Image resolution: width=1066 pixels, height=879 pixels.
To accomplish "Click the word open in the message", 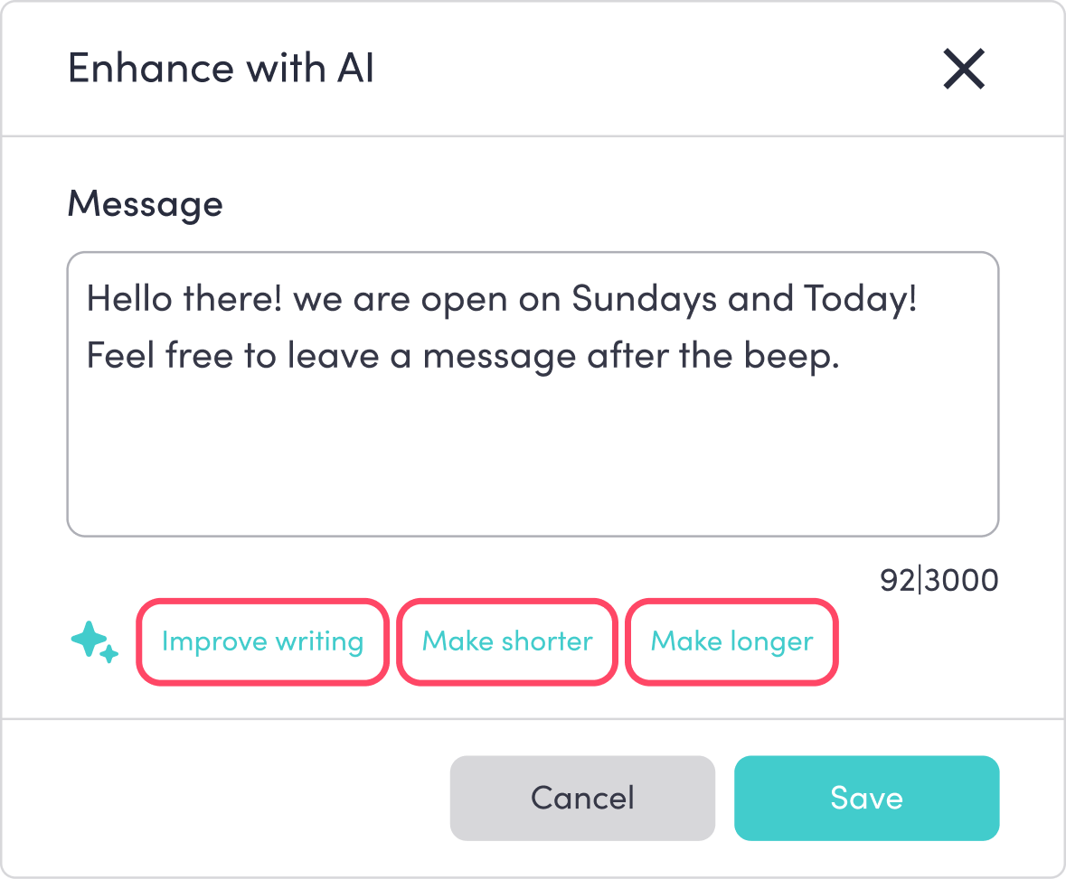I will click(467, 299).
